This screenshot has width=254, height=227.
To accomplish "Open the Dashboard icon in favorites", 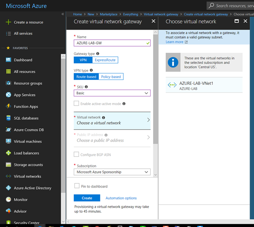I will [x=8, y=60].
